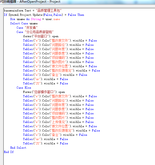Click the basemainform.Text assignment line
Viewport: 155px width, 165px height.
point(33,11)
